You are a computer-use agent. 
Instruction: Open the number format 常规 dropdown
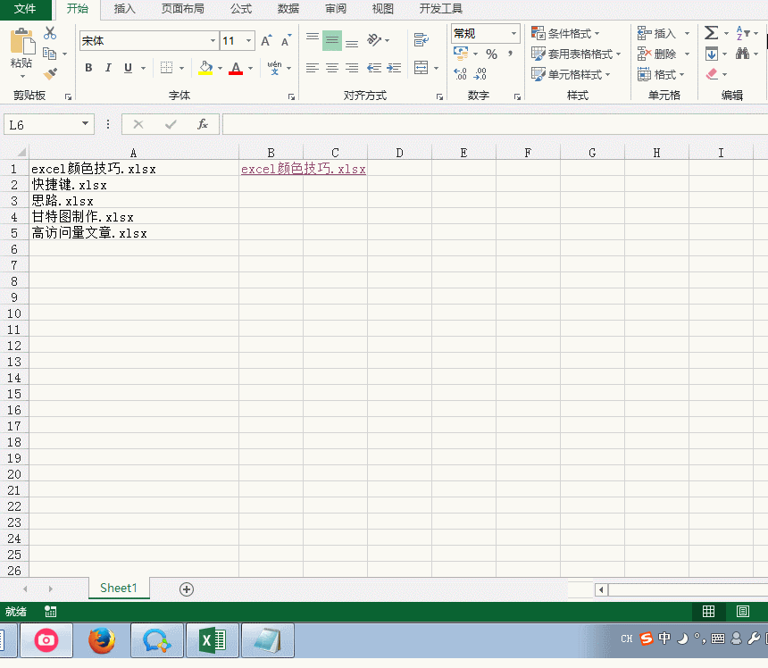tap(513, 33)
